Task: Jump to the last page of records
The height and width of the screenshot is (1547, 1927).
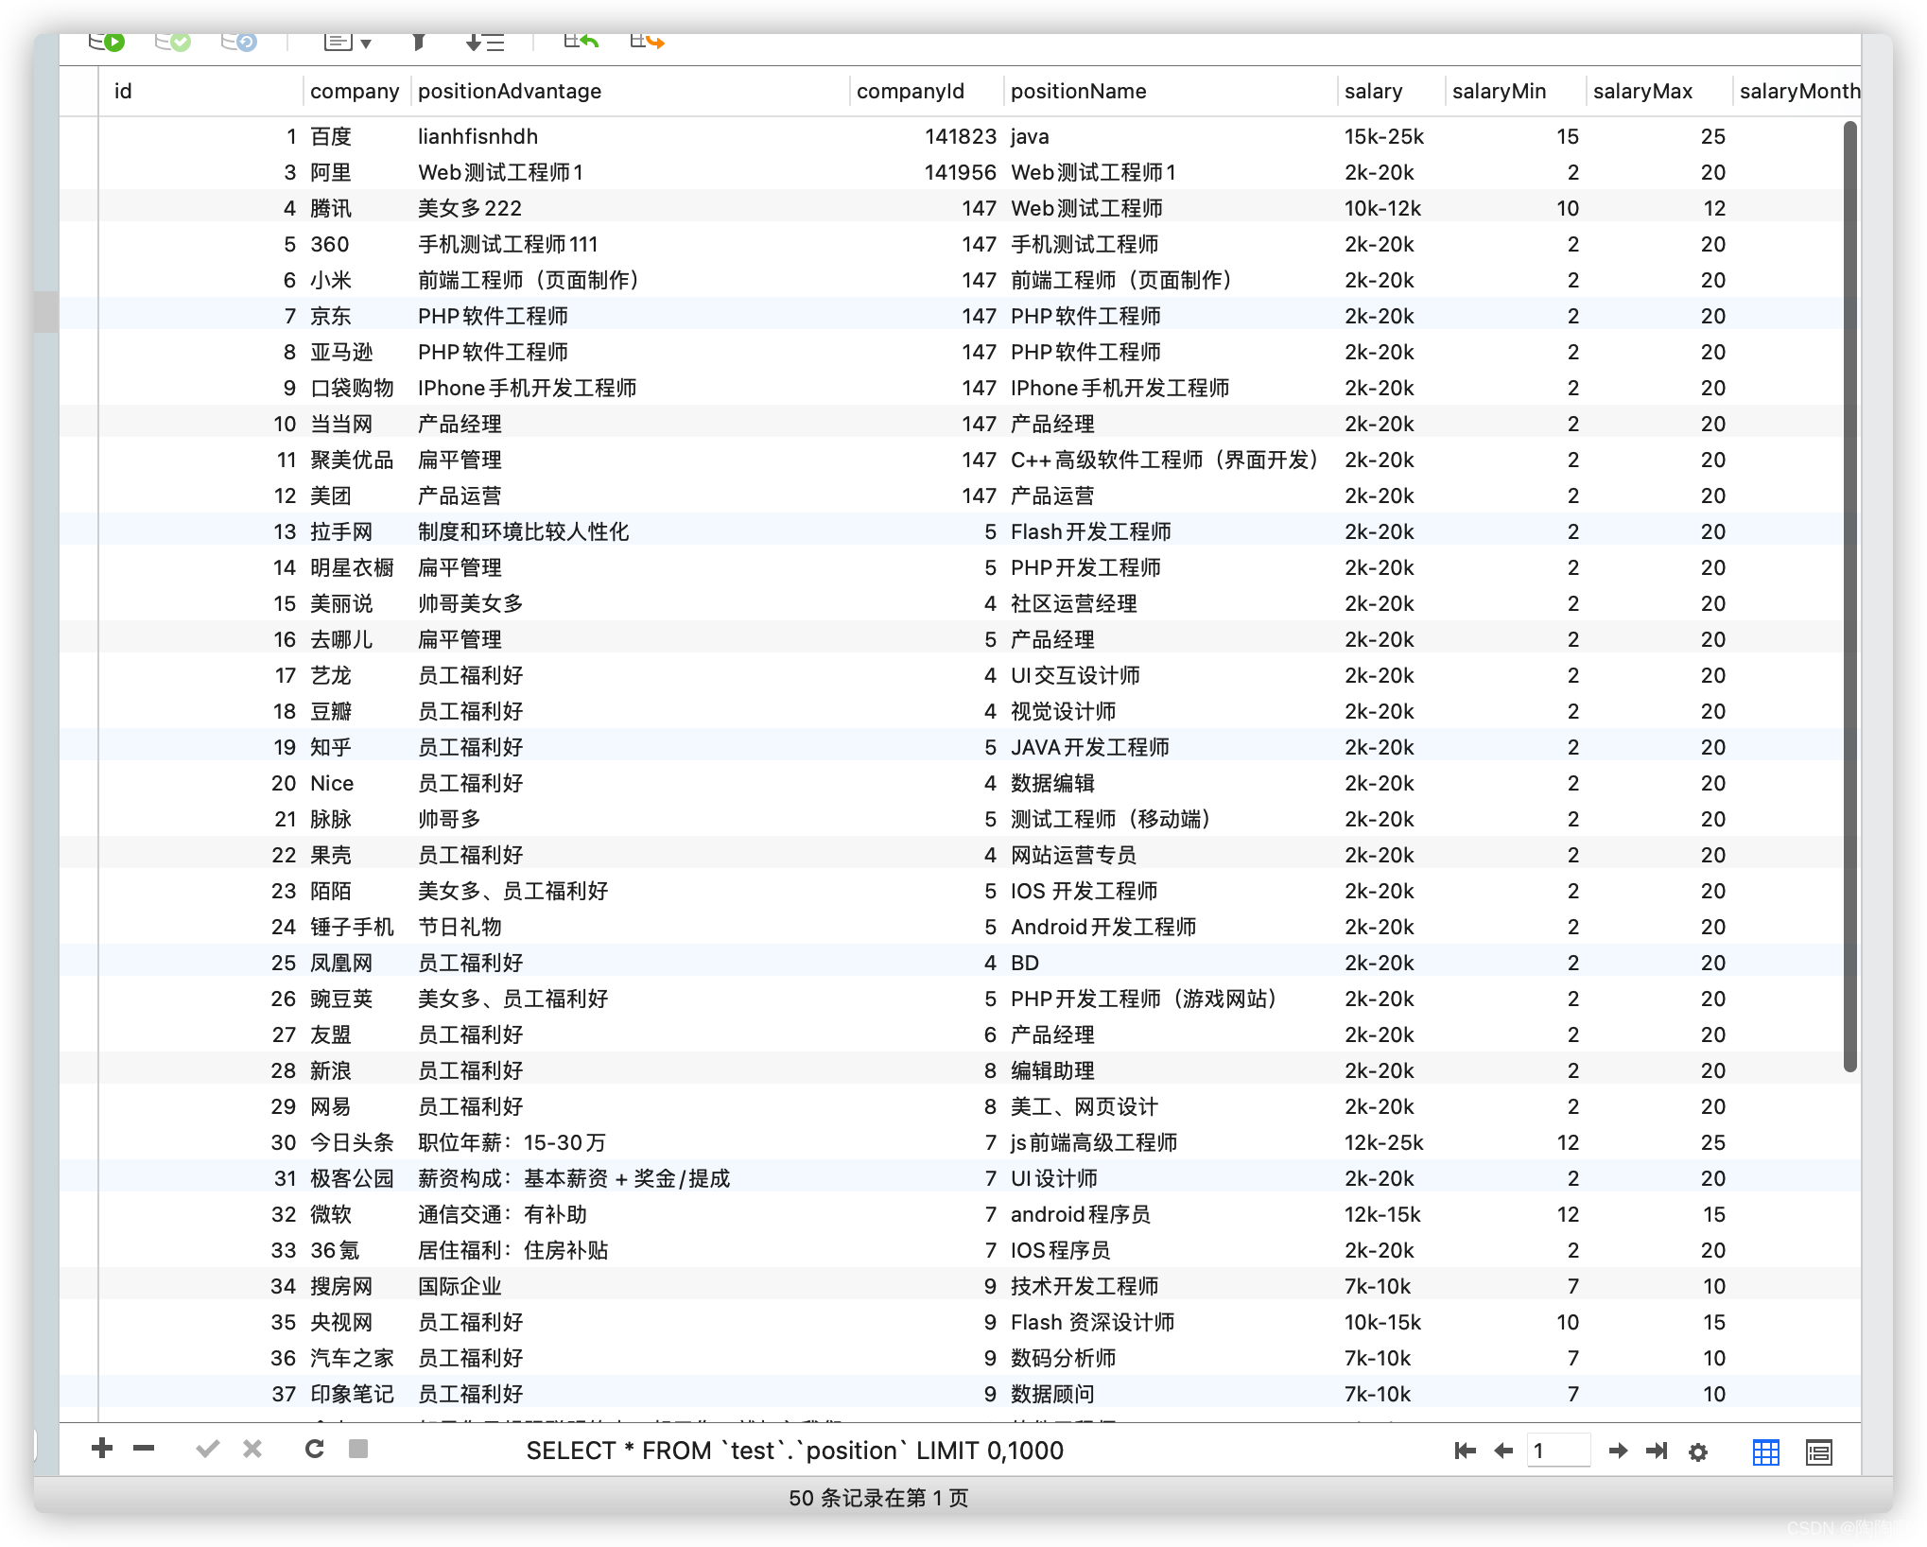Action: pos(1656,1451)
